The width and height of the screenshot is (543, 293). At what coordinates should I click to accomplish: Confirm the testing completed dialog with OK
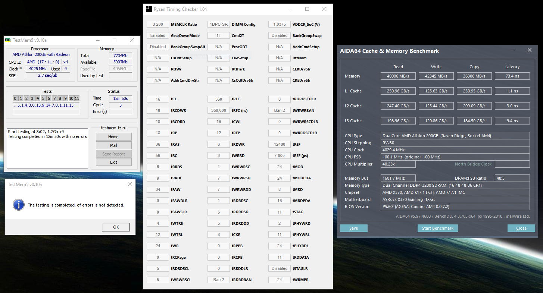(116, 227)
